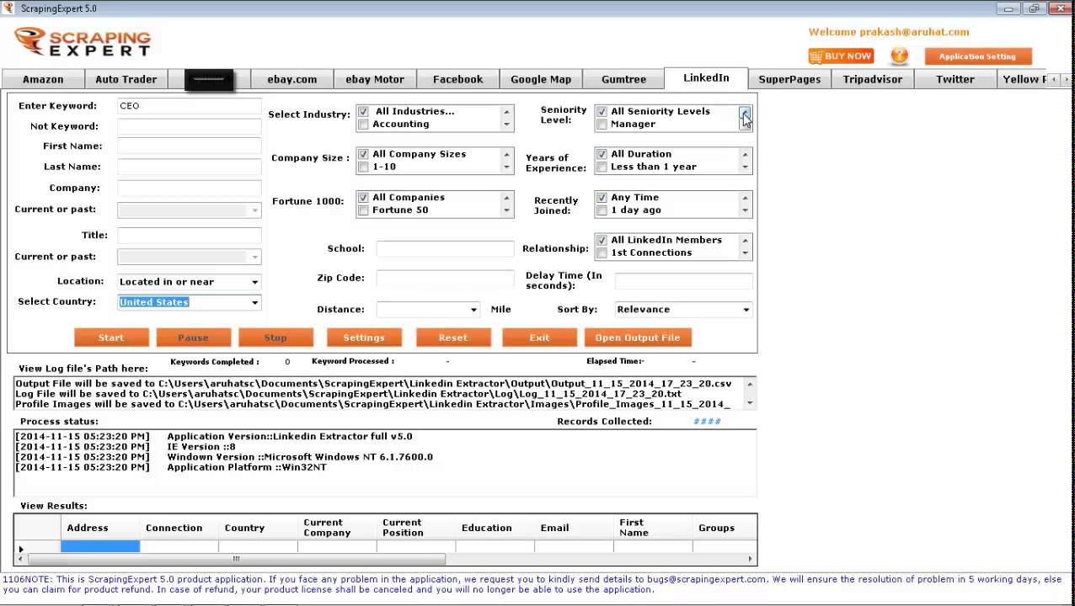Switch to the Amazon tab
Image resolution: width=1075 pixels, height=606 pixels.
[43, 79]
